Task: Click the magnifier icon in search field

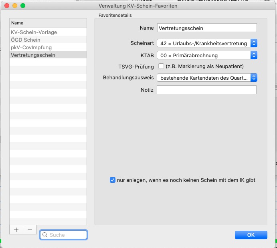Action: [45, 235]
